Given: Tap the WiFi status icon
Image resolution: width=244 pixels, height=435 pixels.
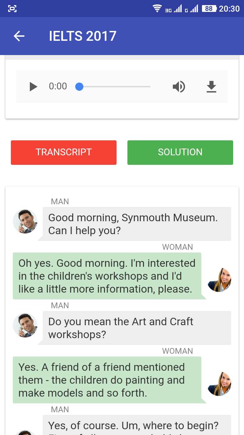Looking at the screenshot, I should (x=157, y=8).
